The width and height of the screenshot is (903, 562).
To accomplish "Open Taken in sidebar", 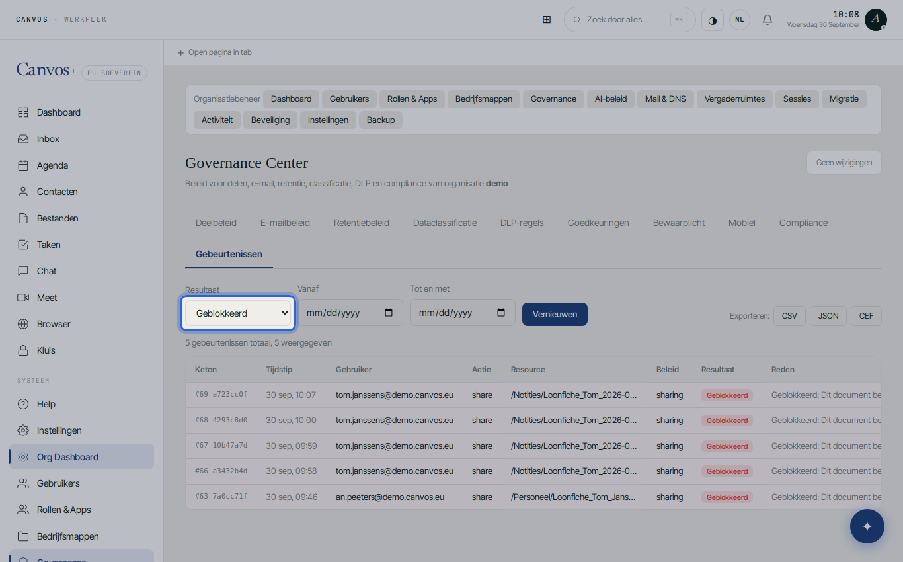I will pyautogui.click(x=82, y=245).
